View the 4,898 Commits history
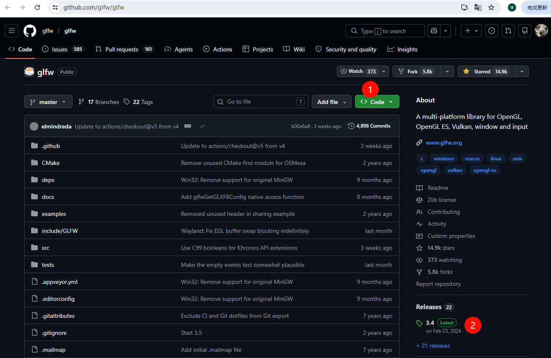Image resolution: width=551 pixels, height=358 pixels. point(369,126)
